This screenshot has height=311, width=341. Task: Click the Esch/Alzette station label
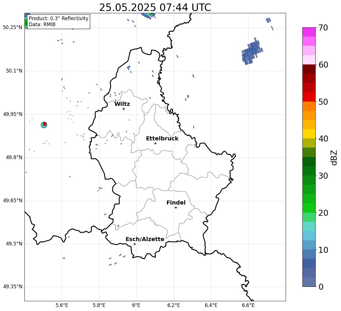[x=145, y=239]
